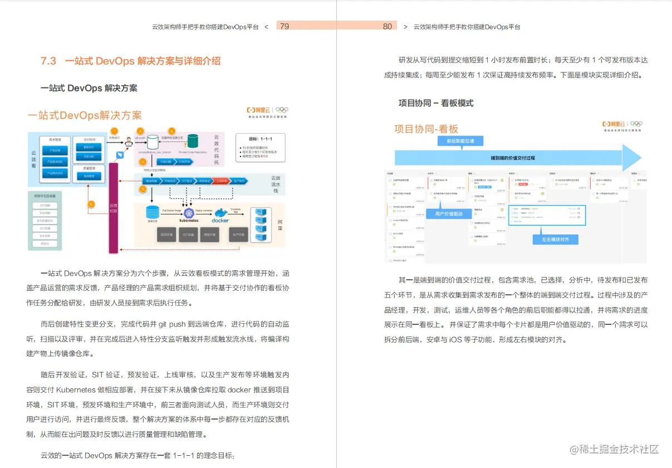672x468 pixels.
Task: Click the developer person icon
Action: 129,143
